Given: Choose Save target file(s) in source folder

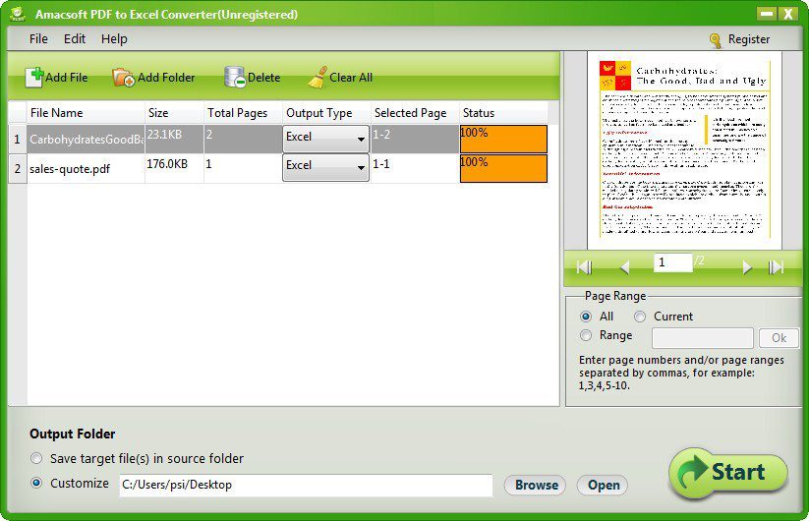Looking at the screenshot, I should pyautogui.click(x=36, y=458).
